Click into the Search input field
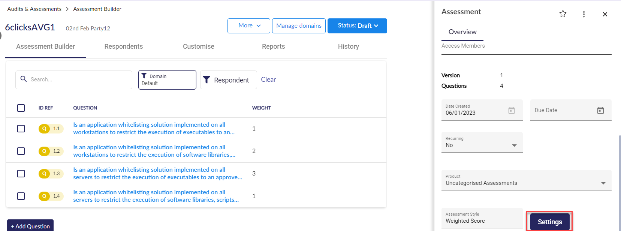The height and width of the screenshot is (231, 621). [79, 79]
